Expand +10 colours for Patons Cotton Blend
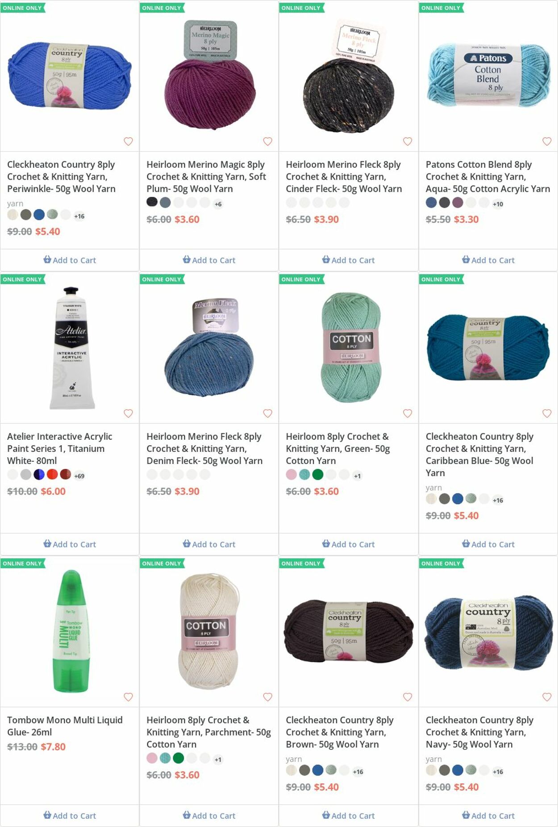The height and width of the screenshot is (827, 558). pyautogui.click(x=498, y=204)
